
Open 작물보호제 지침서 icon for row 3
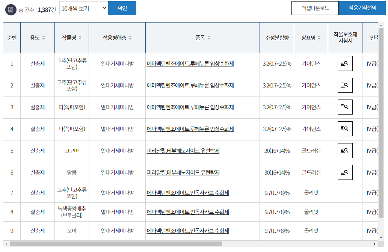point(345,107)
